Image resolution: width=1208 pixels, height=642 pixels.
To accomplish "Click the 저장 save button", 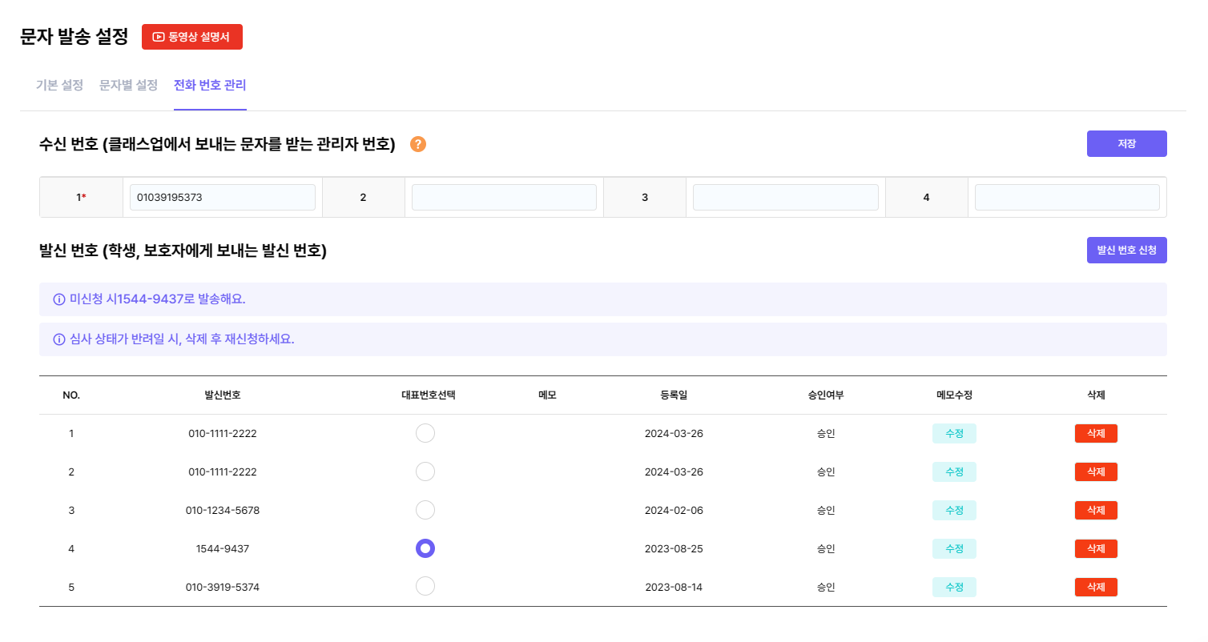I will pos(1126,144).
